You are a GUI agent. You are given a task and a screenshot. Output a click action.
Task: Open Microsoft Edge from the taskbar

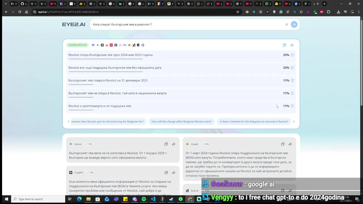tap(79, 199)
